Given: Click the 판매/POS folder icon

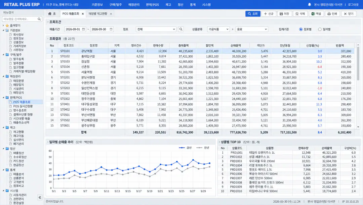Looking at the screenshot, I should pyautogui.click(x=7, y=98).
